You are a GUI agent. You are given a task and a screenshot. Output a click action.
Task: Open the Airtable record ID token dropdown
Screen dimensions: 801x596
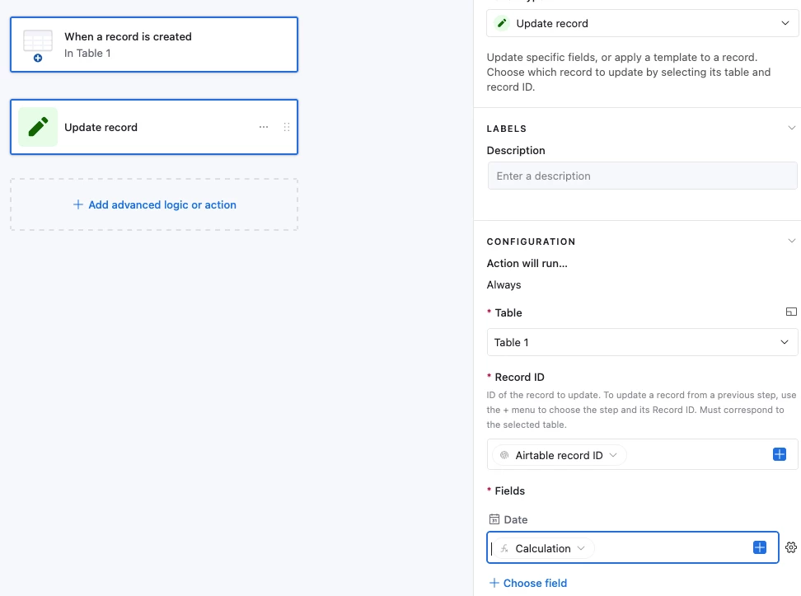559,455
